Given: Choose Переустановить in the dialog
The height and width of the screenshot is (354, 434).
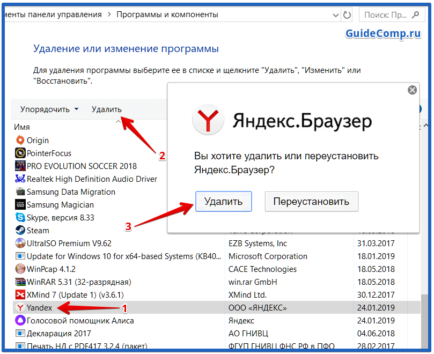Looking at the screenshot, I should coord(311,201).
